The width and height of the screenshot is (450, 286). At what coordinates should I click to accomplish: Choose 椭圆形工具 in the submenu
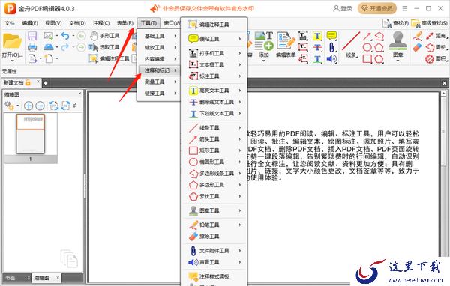click(214, 162)
